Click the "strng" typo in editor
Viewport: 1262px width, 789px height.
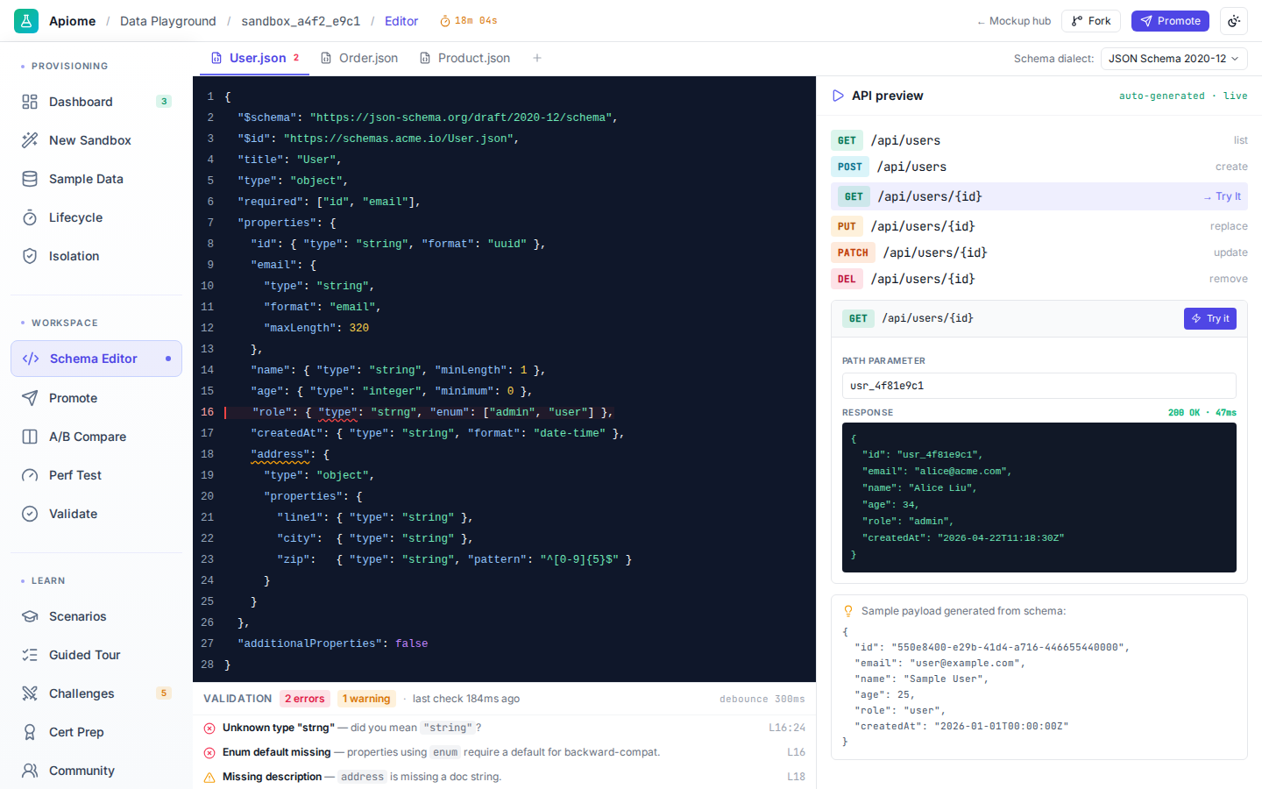(393, 412)
